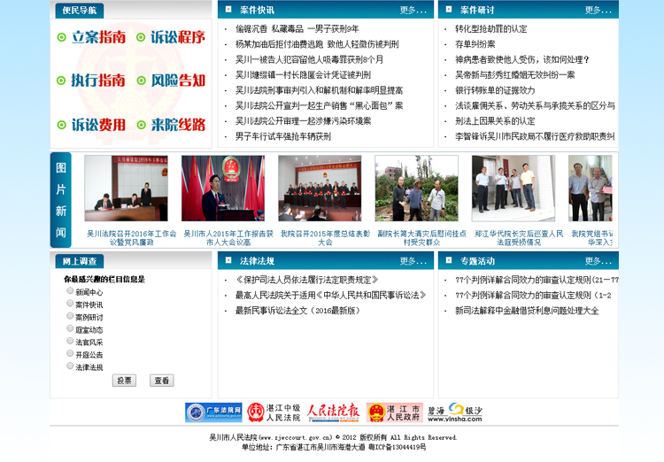The width and height of the screenshot is (664, 462).
Task: Visit the 广东法院网 logo link
Action: pos(213,412)
